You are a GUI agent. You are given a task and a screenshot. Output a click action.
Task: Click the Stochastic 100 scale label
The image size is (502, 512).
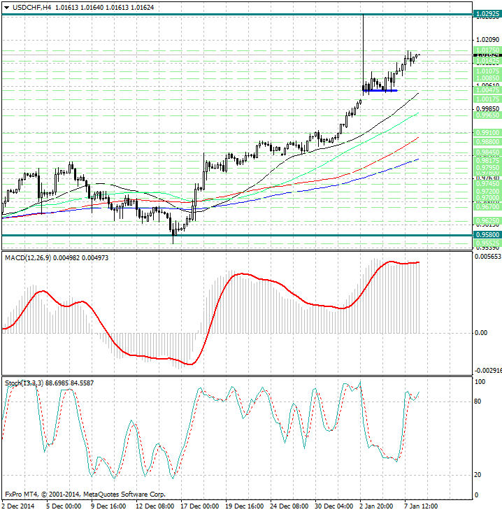480,382
